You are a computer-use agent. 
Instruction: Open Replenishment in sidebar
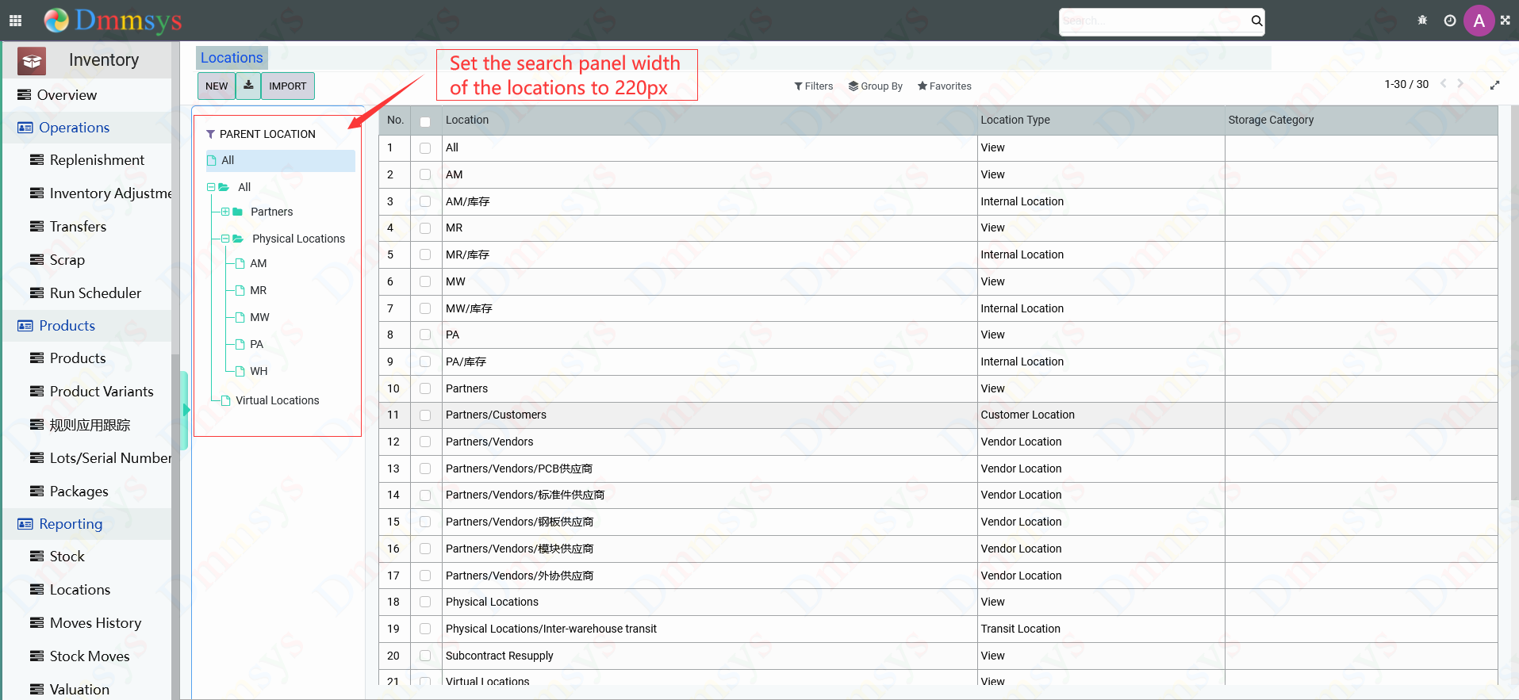[x=97, y=160]
